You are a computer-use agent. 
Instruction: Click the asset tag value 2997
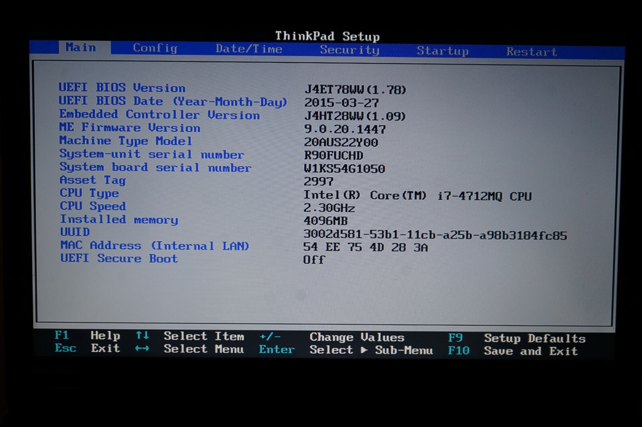click(x=319, y=181)
